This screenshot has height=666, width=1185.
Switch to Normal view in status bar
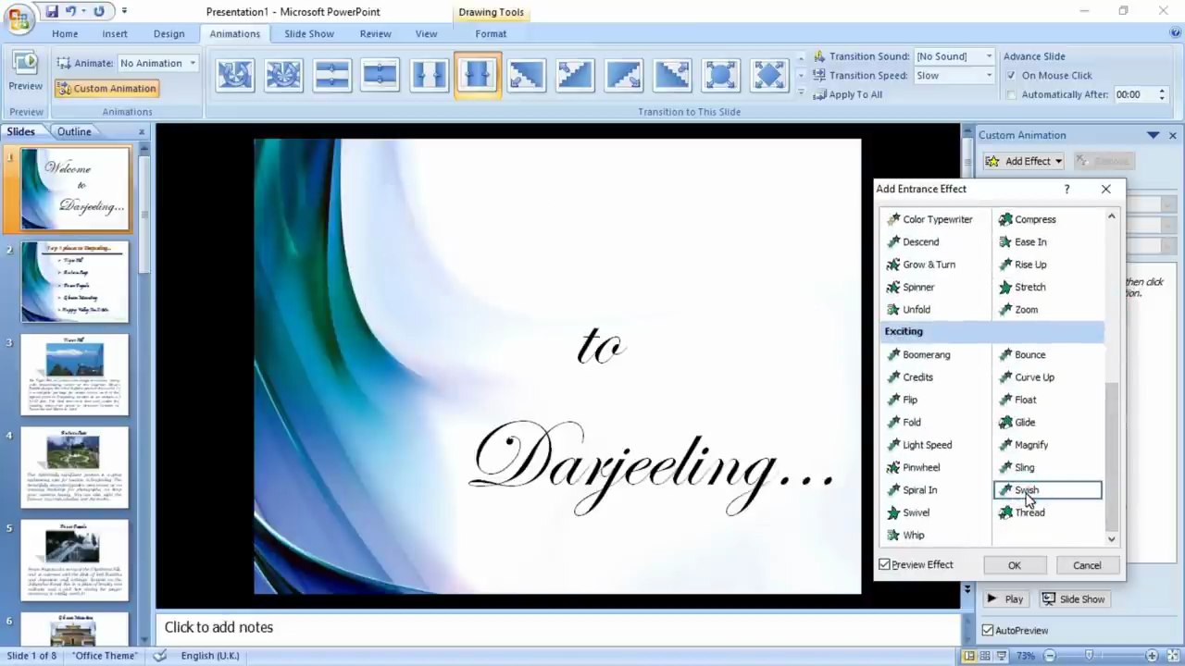coord(969,656)
